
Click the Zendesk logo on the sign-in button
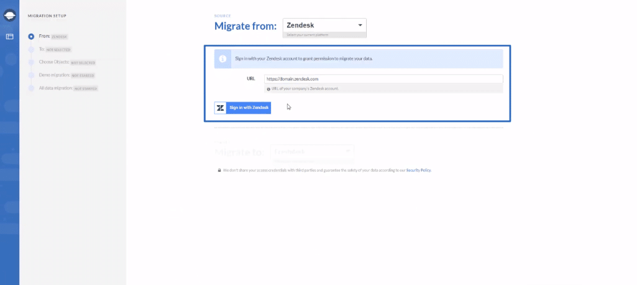pos(221,108)
